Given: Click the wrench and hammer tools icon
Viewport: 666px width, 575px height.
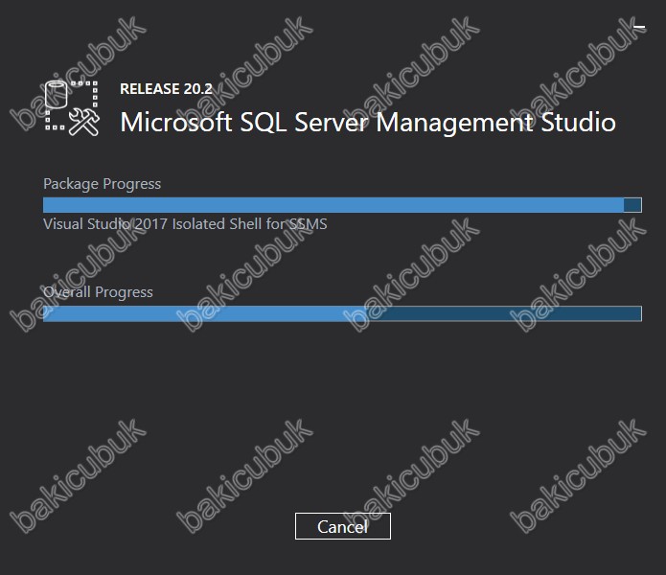Looking at the screenshot, I should pyautogui.click(x=84, y=123).
